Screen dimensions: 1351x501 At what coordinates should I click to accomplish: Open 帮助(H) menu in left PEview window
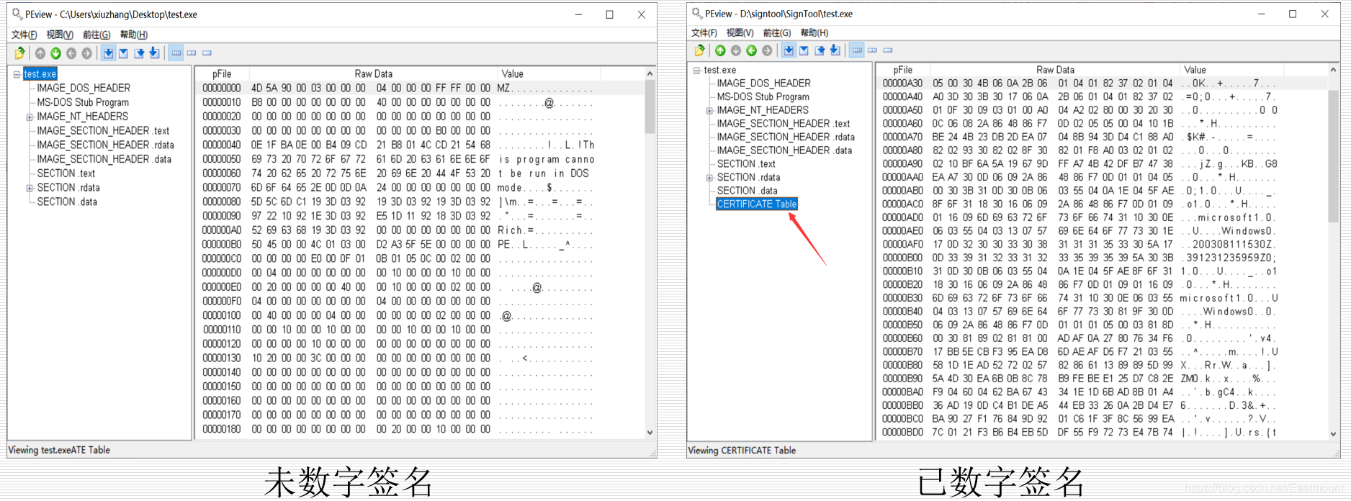(134, 35)
